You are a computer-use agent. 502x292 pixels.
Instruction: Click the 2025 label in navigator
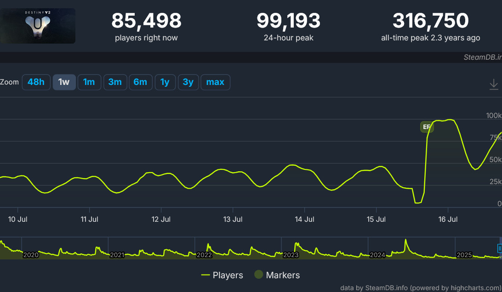pyautogui.click(x=464, y=255)
